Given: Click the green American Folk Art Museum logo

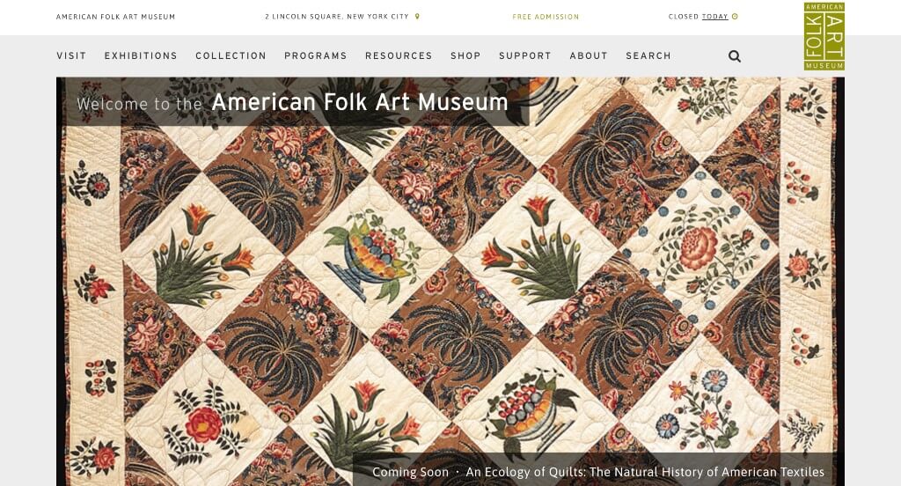Looking at the screenshot, I should 824,36.
